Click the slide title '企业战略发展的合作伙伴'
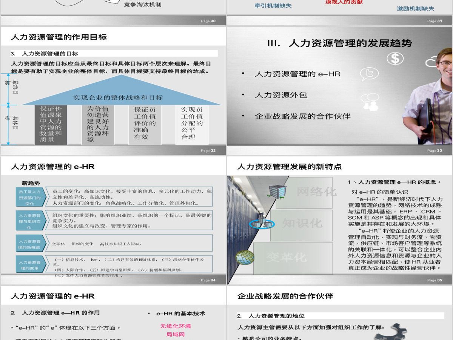 [285, 296]
